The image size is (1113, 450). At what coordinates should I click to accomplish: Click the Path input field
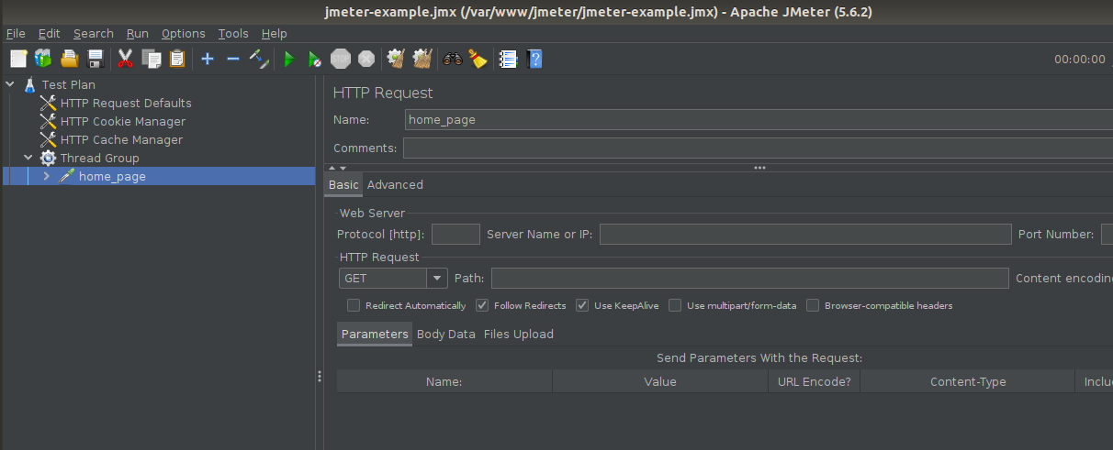pyautogui.click(x=749, y=278)
